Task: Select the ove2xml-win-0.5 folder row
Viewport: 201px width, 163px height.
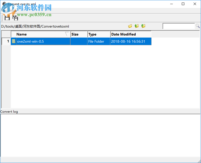Action: pos(81,41)
